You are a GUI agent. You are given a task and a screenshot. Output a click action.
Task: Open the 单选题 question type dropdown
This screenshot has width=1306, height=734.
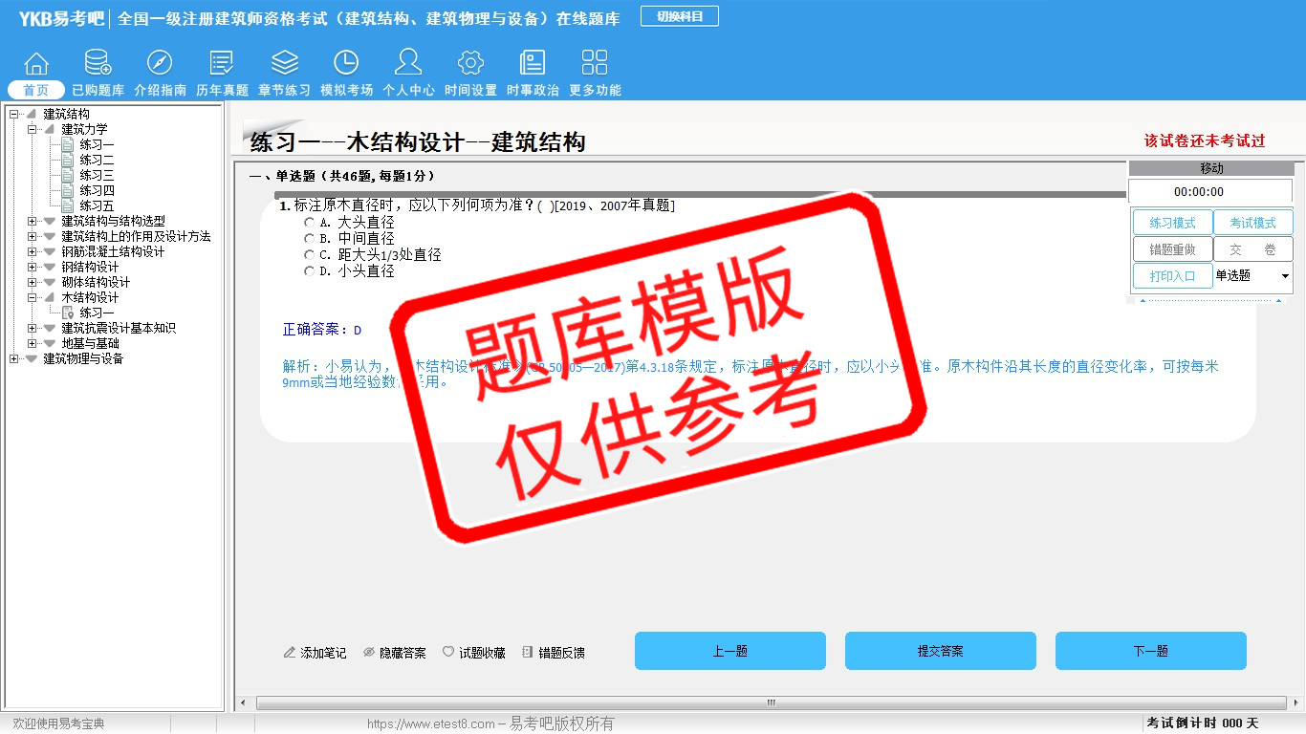pos(1253,276)
